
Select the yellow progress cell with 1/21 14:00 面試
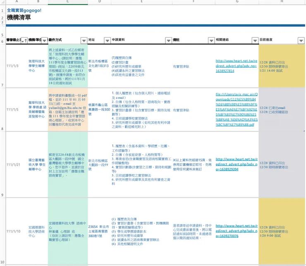tap(282, 66)
